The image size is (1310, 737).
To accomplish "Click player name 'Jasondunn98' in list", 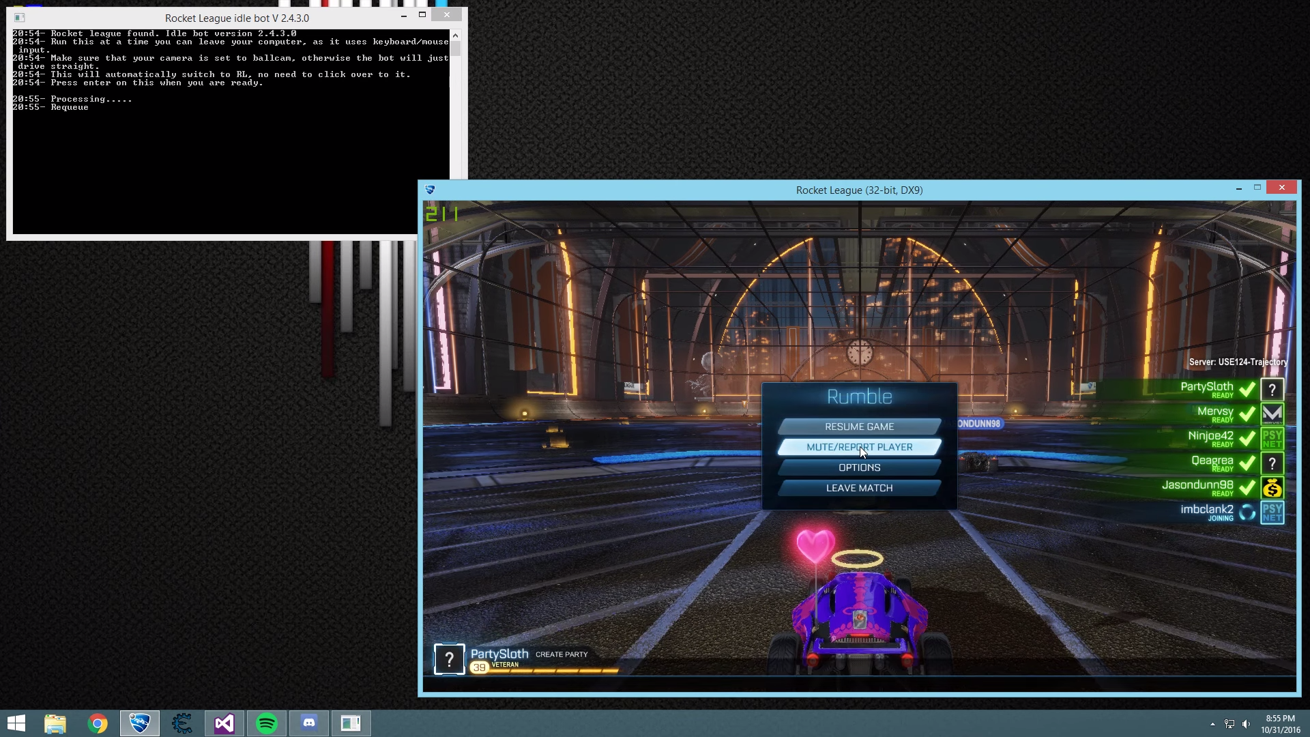I will pos(1197,485).
